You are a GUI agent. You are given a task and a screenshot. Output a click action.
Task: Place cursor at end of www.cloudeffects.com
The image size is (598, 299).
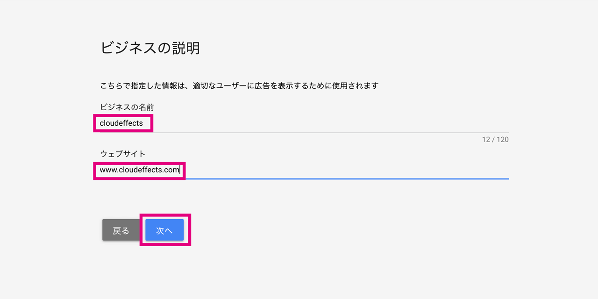click(x=180, y=170)
